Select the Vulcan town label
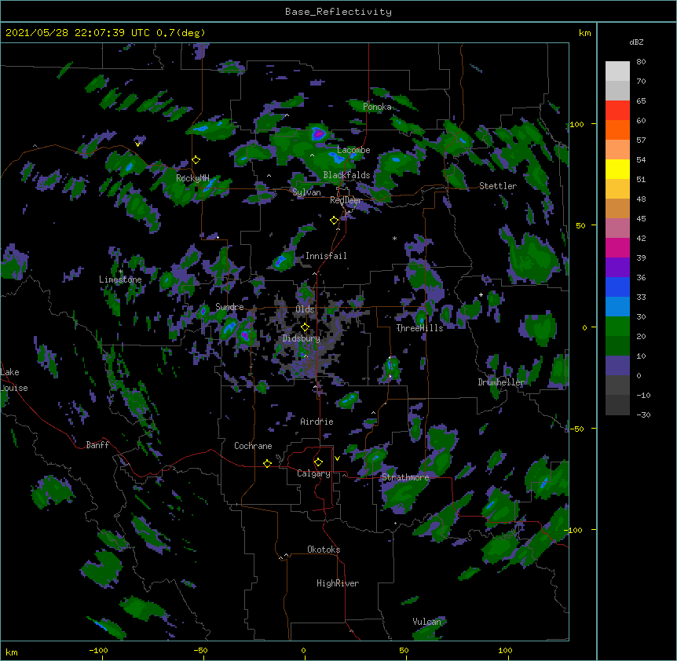 [426, 622]
